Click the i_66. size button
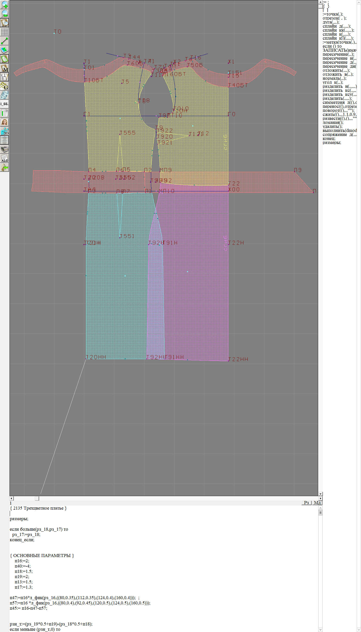The width and height of the screenshot is (361, 632). 5,104
